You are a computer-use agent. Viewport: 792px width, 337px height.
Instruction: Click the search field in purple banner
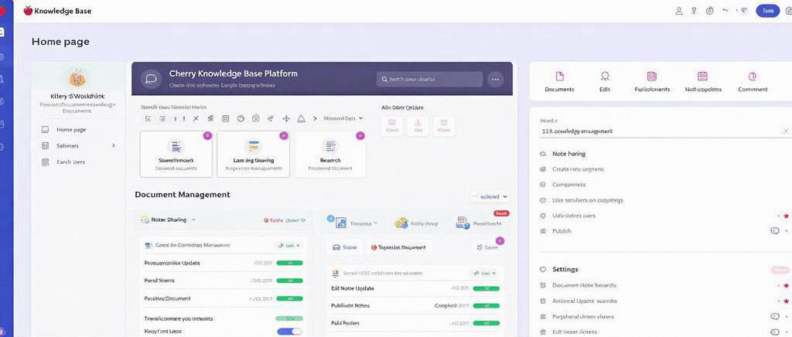coord(429,79)
